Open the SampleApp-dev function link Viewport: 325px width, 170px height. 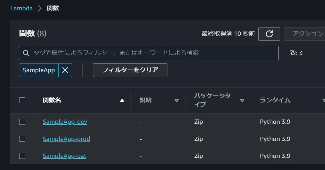(x=65, y=122)
